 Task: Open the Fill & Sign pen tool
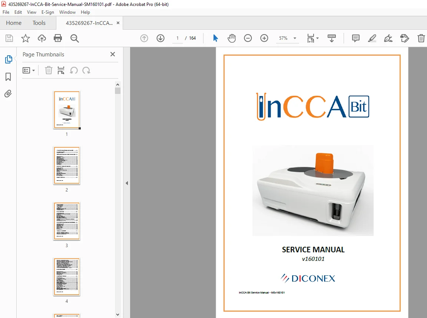click(388, 38)
